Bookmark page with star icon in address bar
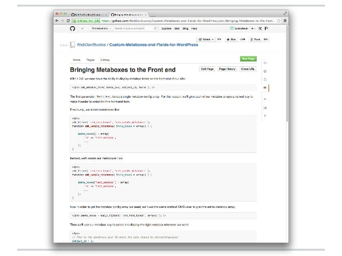Image resolution: width=342 pixels, height=256 pixels. [x=279, y=21]
